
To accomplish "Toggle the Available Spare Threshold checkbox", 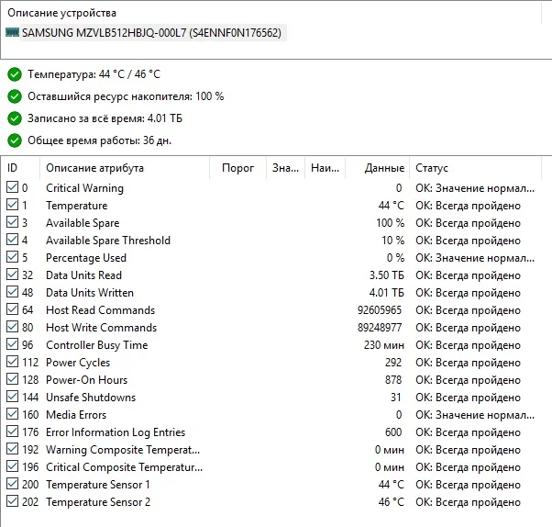I will [12, 240].
